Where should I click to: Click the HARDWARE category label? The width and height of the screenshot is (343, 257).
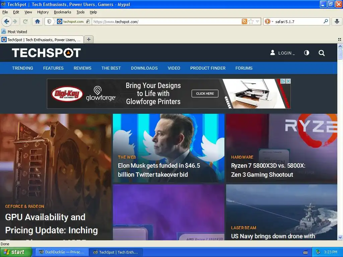coord(242,157)
